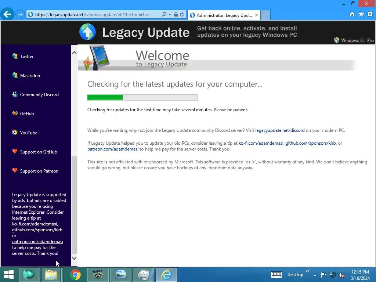Screen dimensions: 376x282
Task: Click the heart icon beside Support on GitHub
Action: coord(15,152)
